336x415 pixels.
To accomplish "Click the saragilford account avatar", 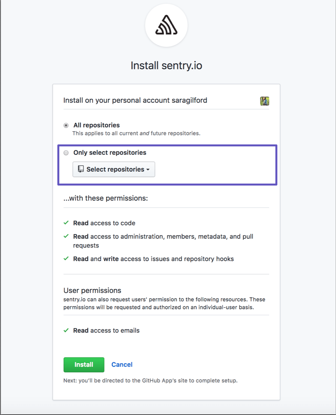I will pos(264,101).
